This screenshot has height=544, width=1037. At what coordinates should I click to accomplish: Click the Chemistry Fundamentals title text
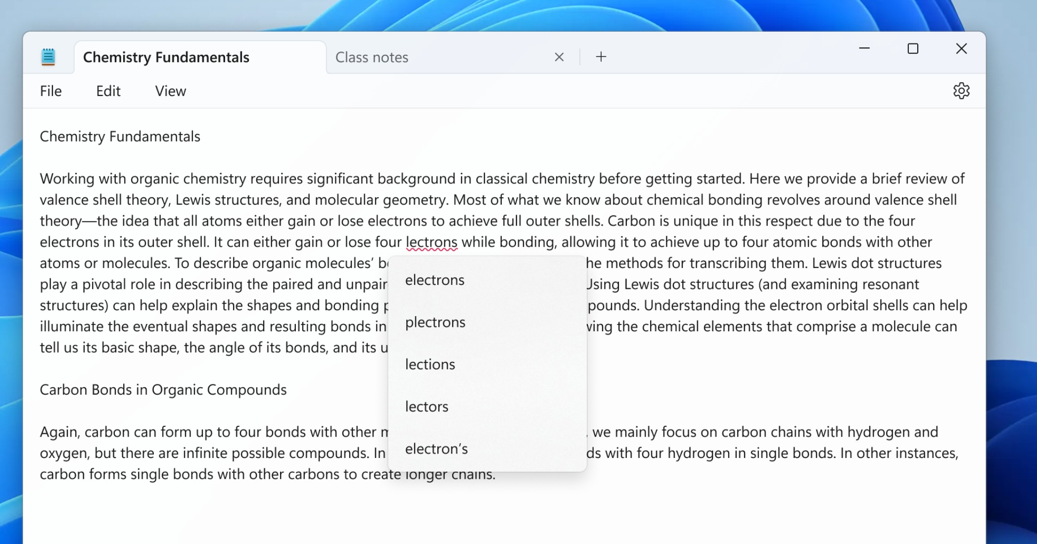click(x=120, y=137)
